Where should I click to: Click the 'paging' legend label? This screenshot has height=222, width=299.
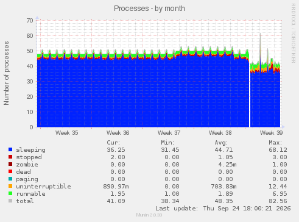tap(27, 179)
